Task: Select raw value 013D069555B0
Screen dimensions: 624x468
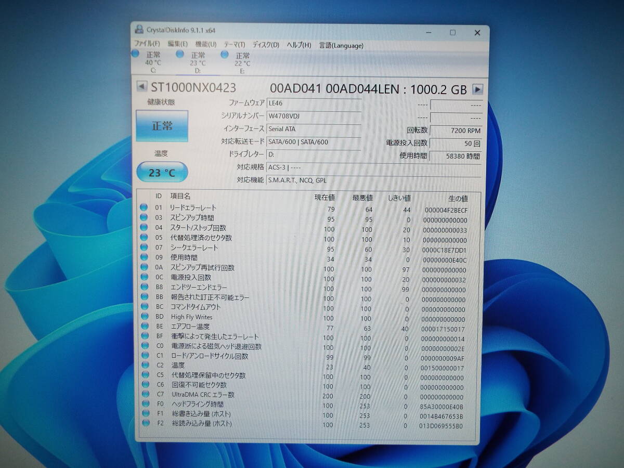Action: point(441,426)
